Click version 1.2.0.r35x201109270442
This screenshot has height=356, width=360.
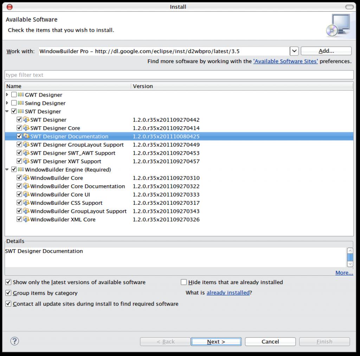(x=166, y=120)
